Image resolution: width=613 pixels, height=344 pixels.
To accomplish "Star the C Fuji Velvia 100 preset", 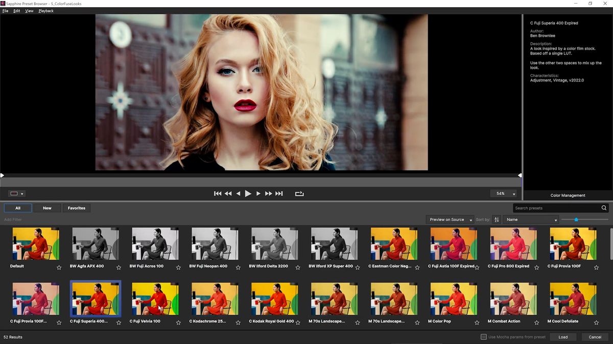I will click(178, 323).
